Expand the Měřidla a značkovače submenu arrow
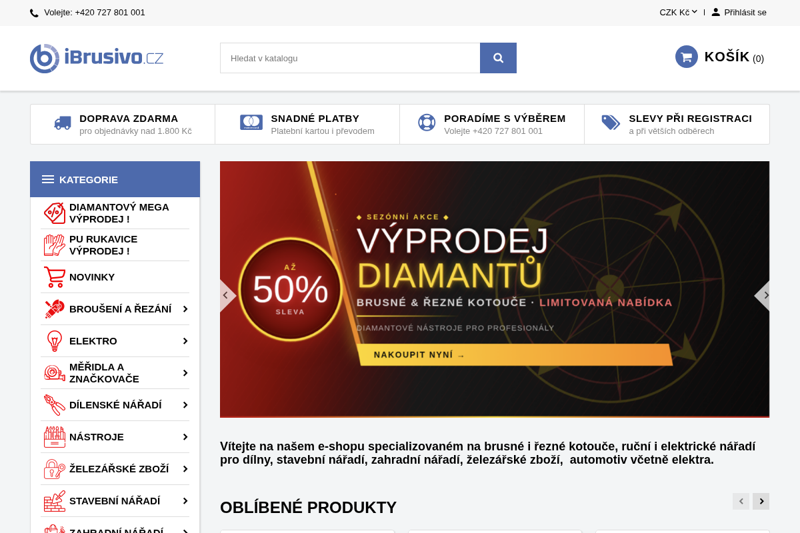 click(185, 373)
